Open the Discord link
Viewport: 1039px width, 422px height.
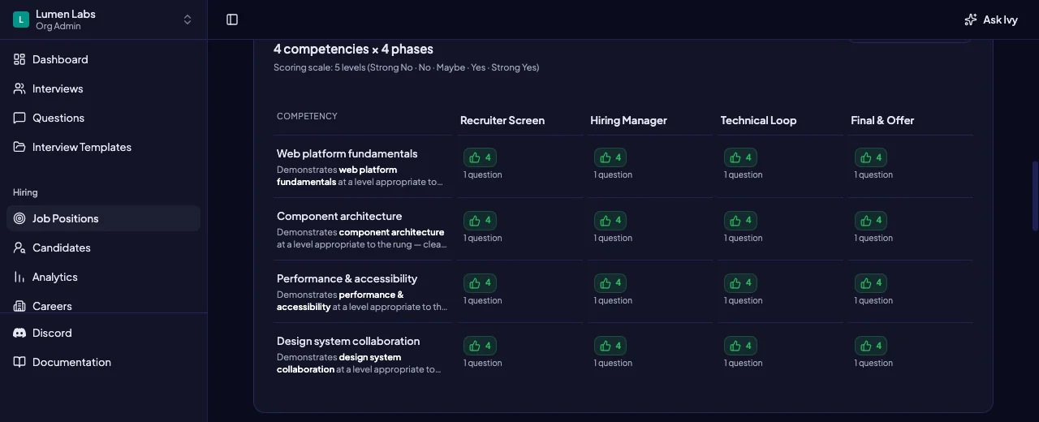103,333
